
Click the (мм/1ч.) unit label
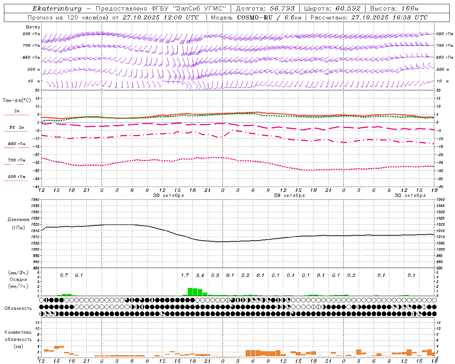(x=18, y=286)
